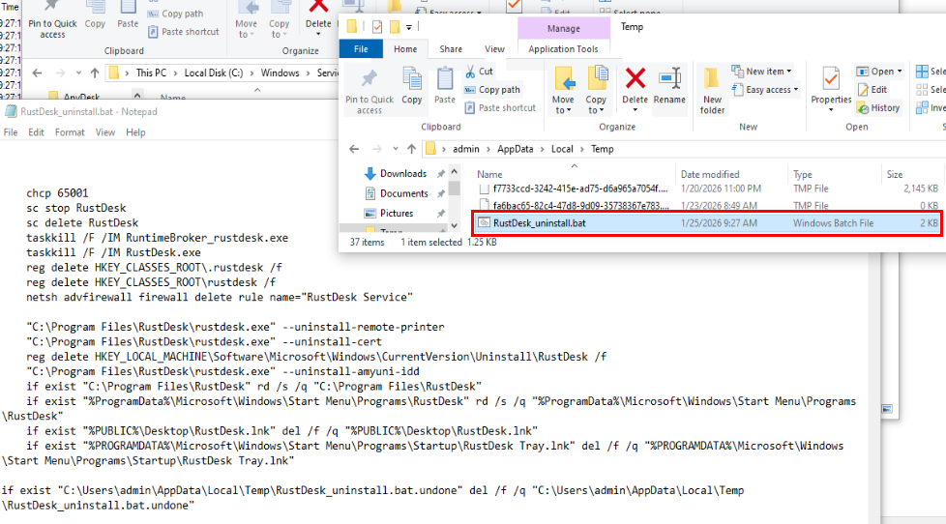This screenshot has height=524, width=946.
Task: Click History in the Open group
Action: (878, 107)
